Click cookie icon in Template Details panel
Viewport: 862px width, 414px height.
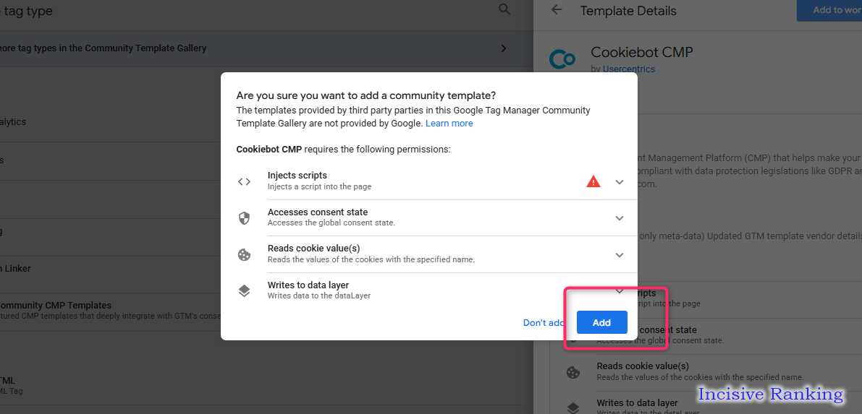(x=573, y=372)
